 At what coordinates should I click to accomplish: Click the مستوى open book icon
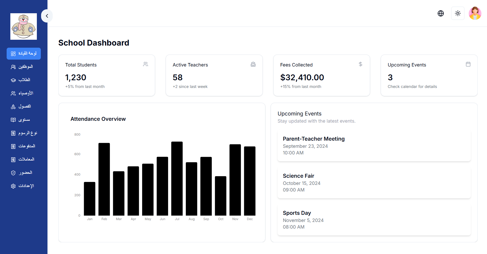coord(13,120)
